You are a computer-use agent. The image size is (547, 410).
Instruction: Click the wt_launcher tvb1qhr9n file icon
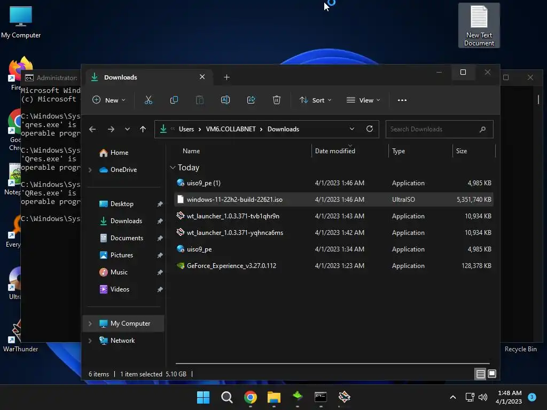tap(181, 216)
